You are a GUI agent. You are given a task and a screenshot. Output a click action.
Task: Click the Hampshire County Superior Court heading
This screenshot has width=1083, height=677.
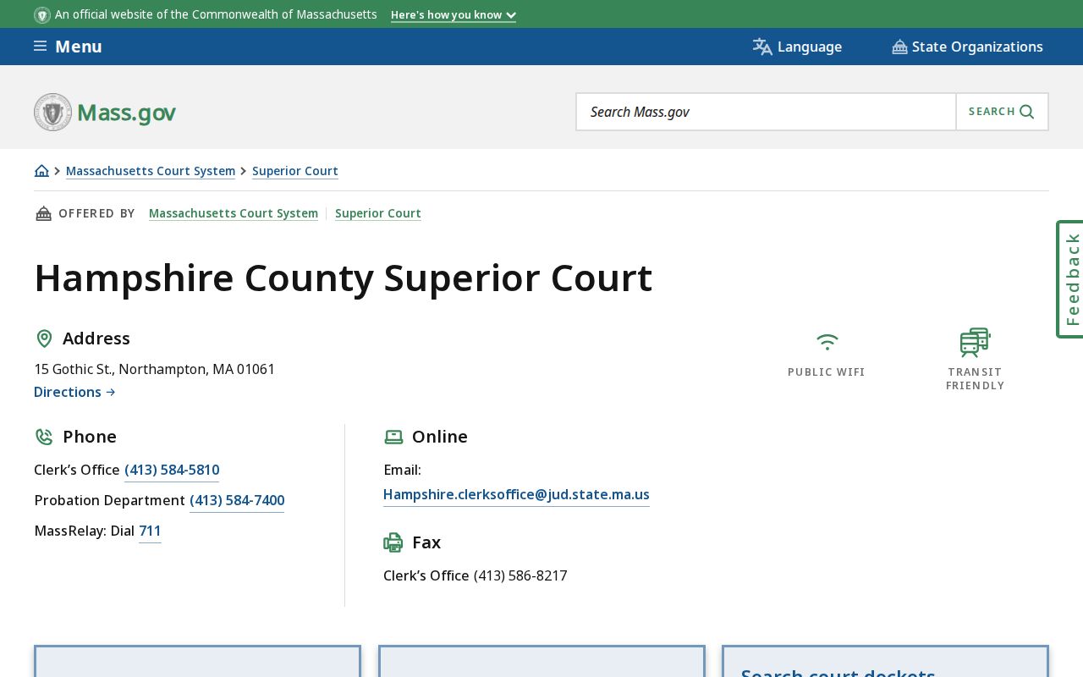(344, 278)
